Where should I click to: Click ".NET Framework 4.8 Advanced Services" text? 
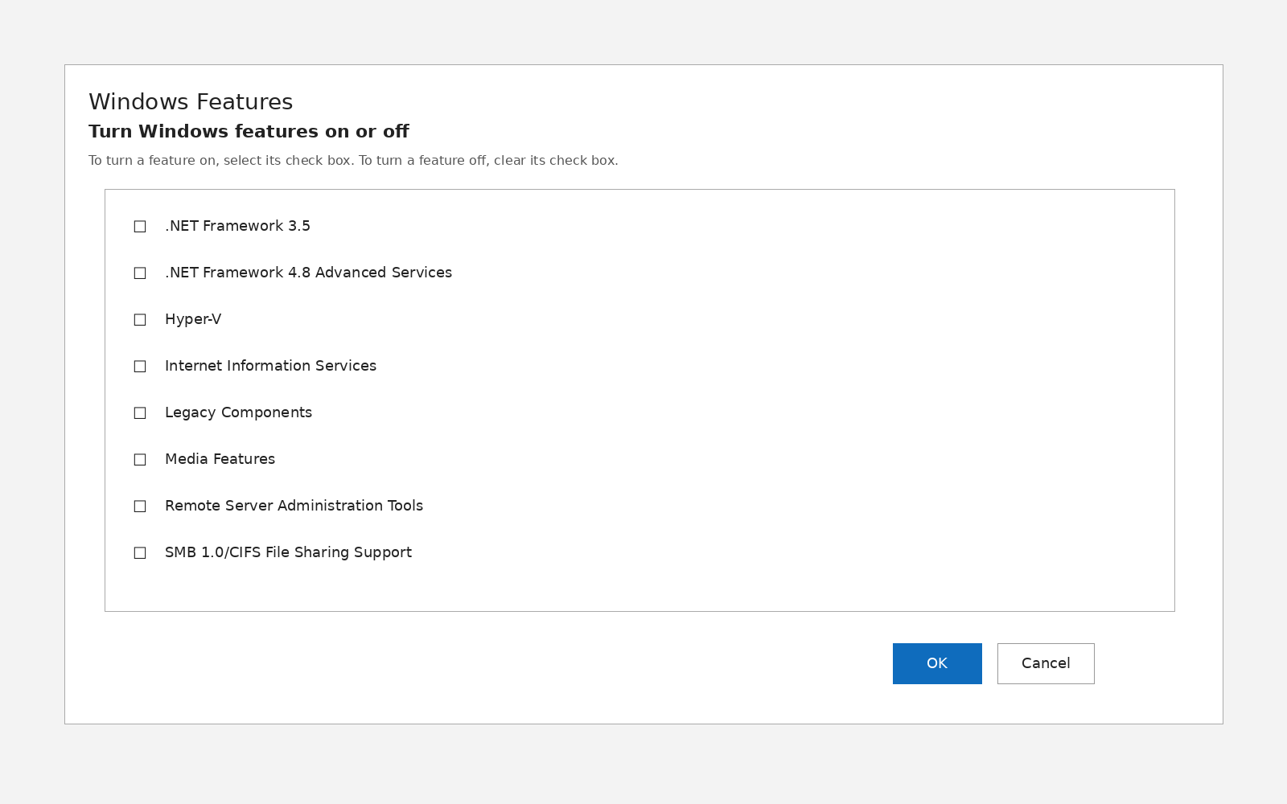308,273
